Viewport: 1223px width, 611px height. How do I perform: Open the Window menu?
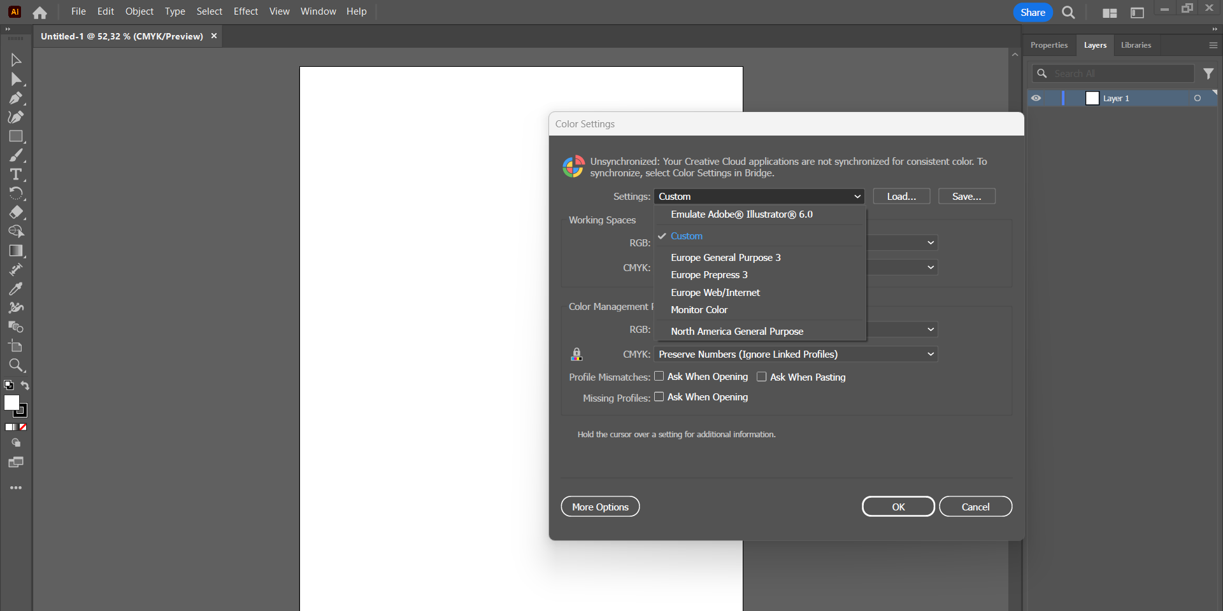coord(318,11)
